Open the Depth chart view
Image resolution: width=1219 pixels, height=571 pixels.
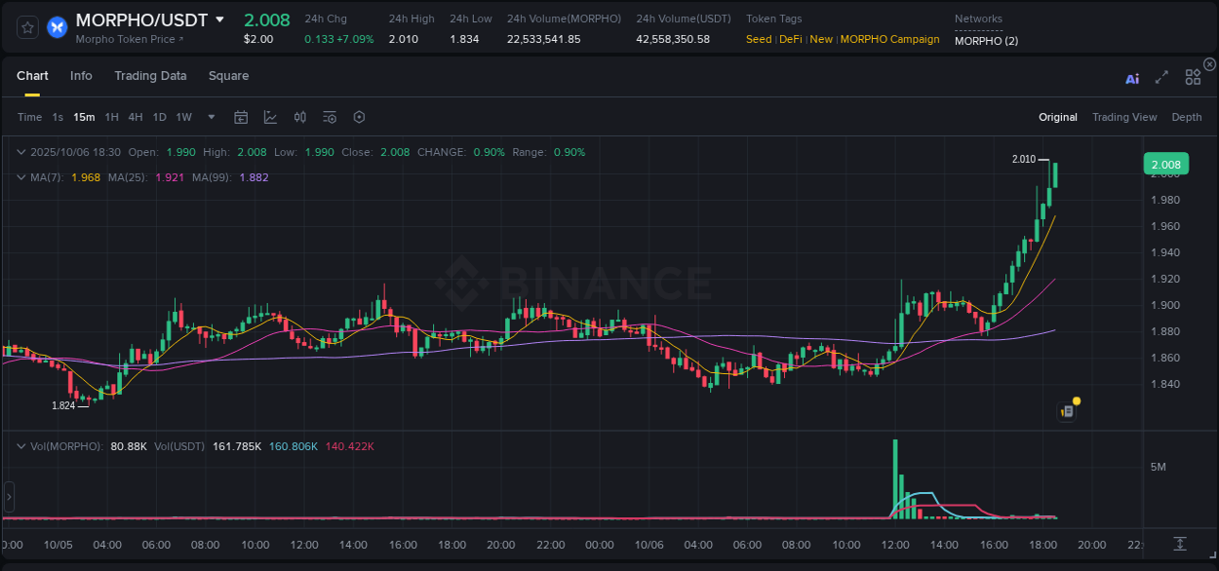1187,116
